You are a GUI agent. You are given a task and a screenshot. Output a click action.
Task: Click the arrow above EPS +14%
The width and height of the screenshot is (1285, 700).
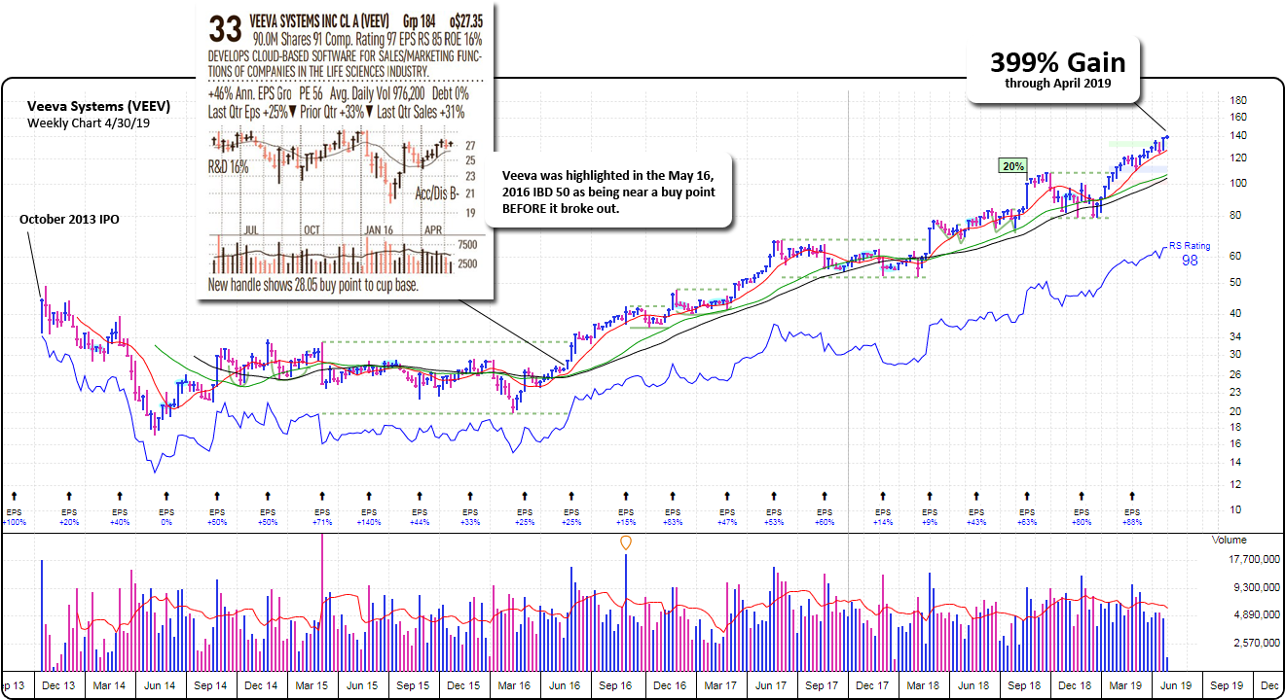[883, 496]
